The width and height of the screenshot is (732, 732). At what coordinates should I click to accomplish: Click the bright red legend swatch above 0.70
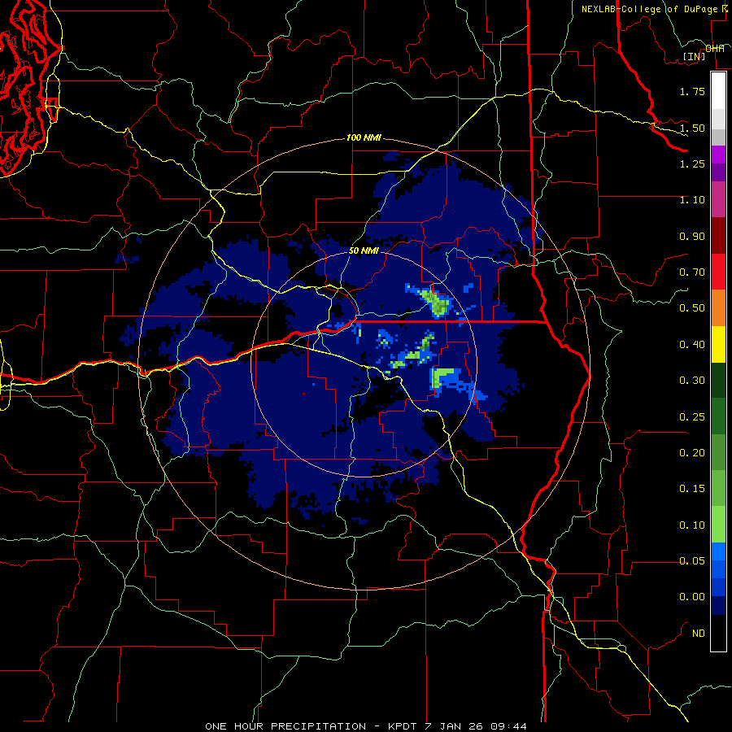(718, 272)
